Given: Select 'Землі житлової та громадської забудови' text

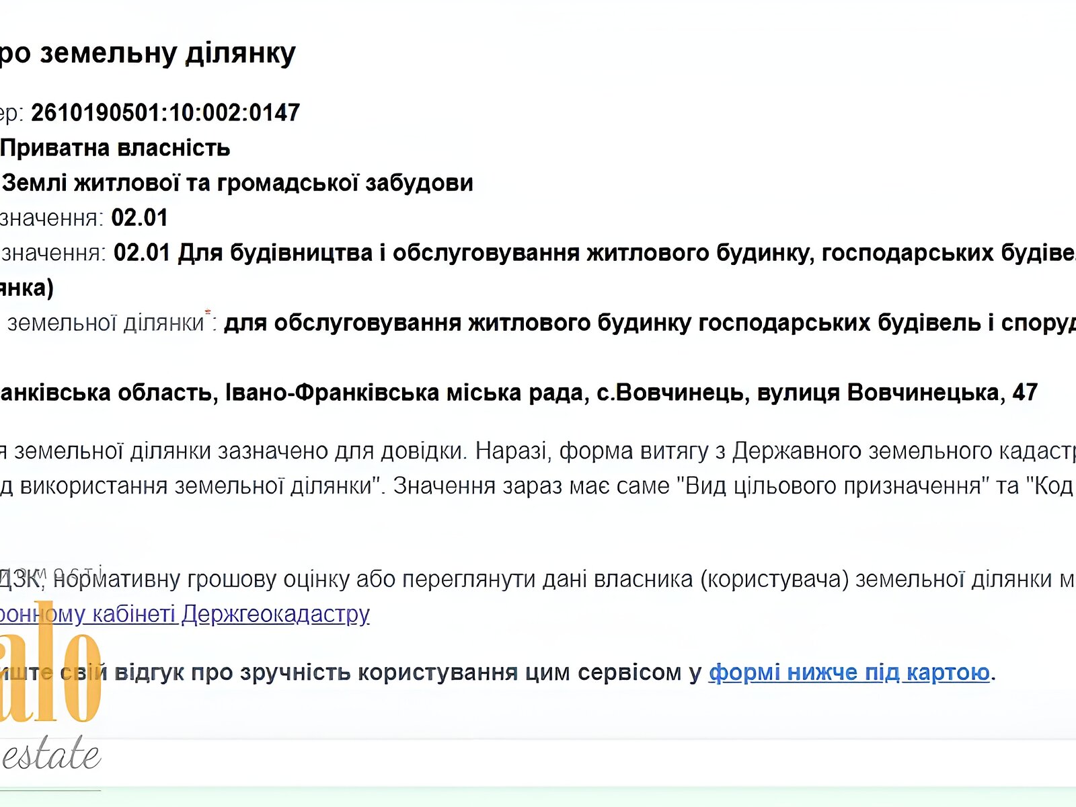Looking at the screenshot, I should coord(238,183).
